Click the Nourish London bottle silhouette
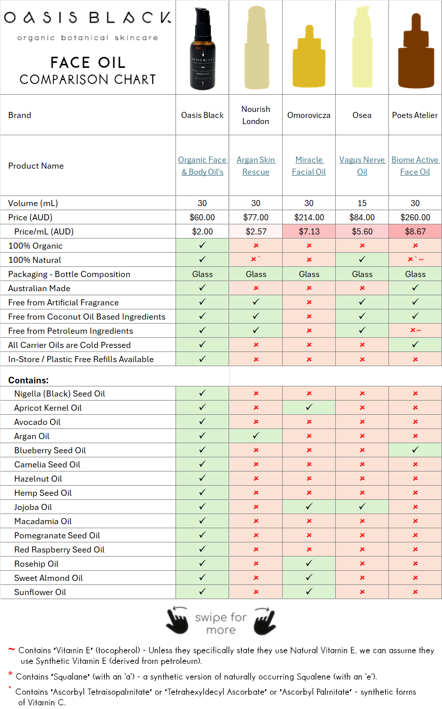442x709 pixels. tap(256, 48)
